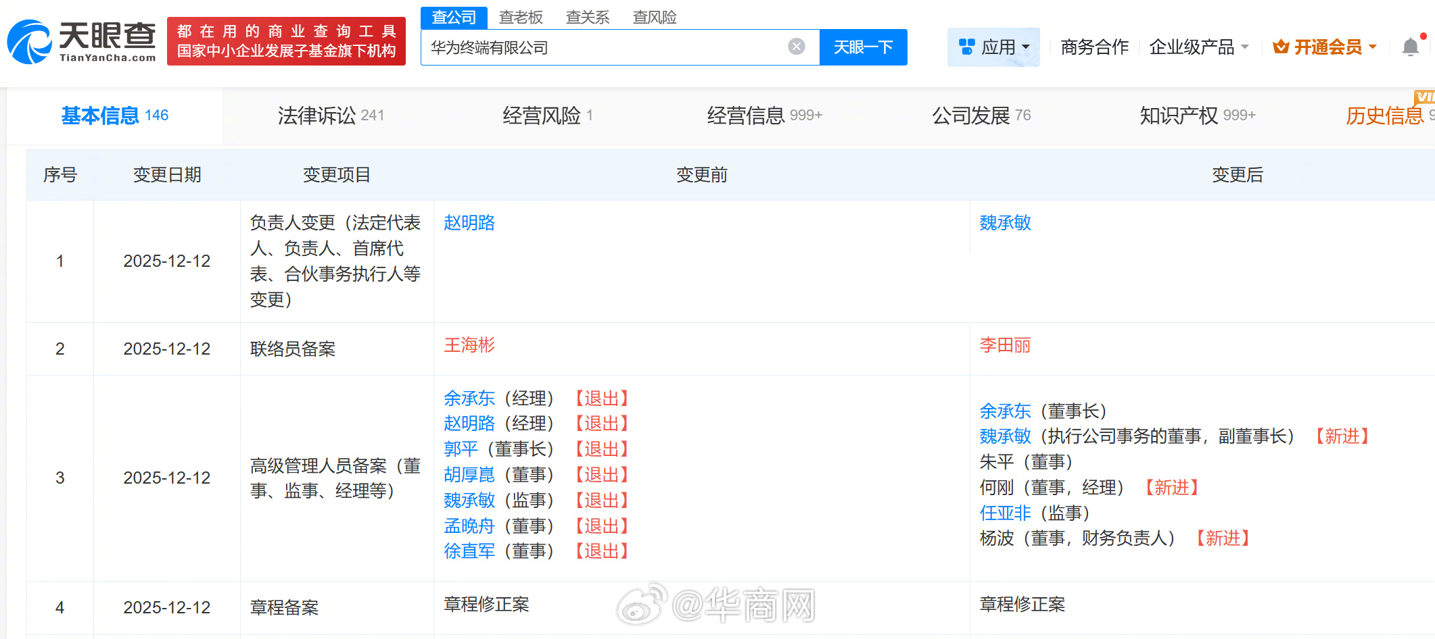This screenshot has height=639, width=1435.
Task: Expand the 企业级产品 dropdown
Action: click(x=1199, y=47)
